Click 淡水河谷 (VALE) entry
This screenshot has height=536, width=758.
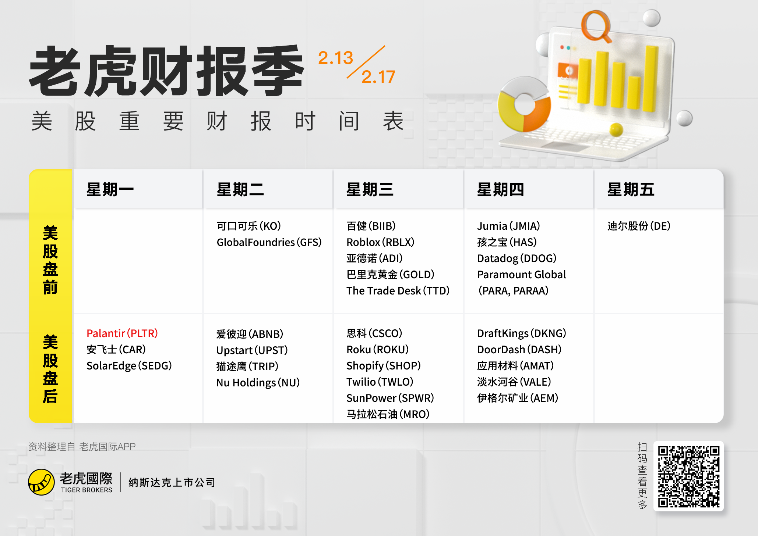click(514, 382)
